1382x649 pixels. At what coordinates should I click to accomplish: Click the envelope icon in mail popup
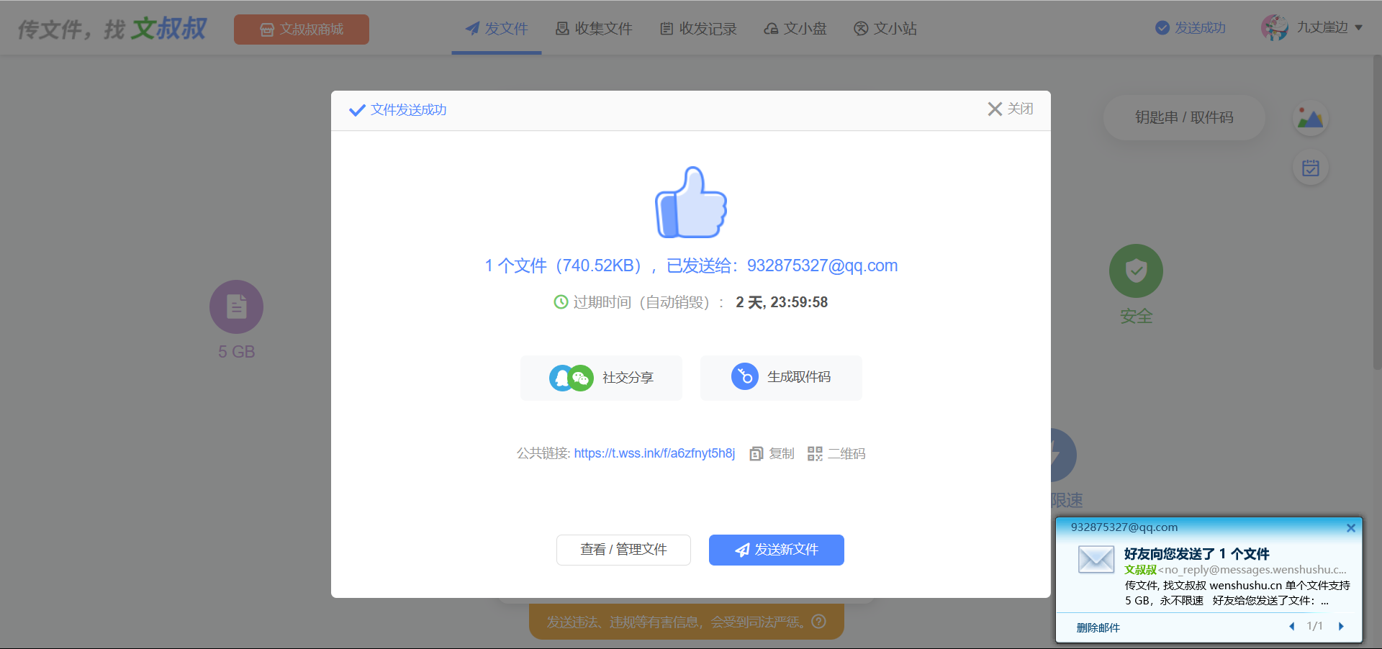coord(1096,559)
